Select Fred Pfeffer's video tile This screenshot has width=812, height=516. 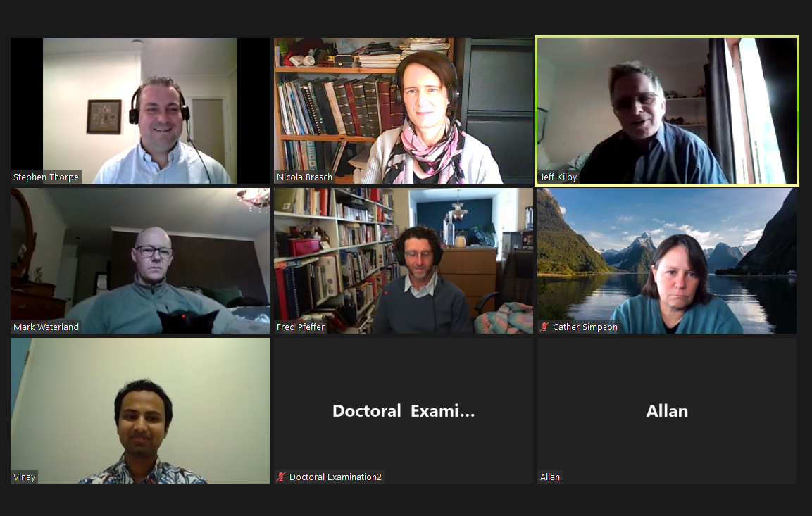(404, 261)
